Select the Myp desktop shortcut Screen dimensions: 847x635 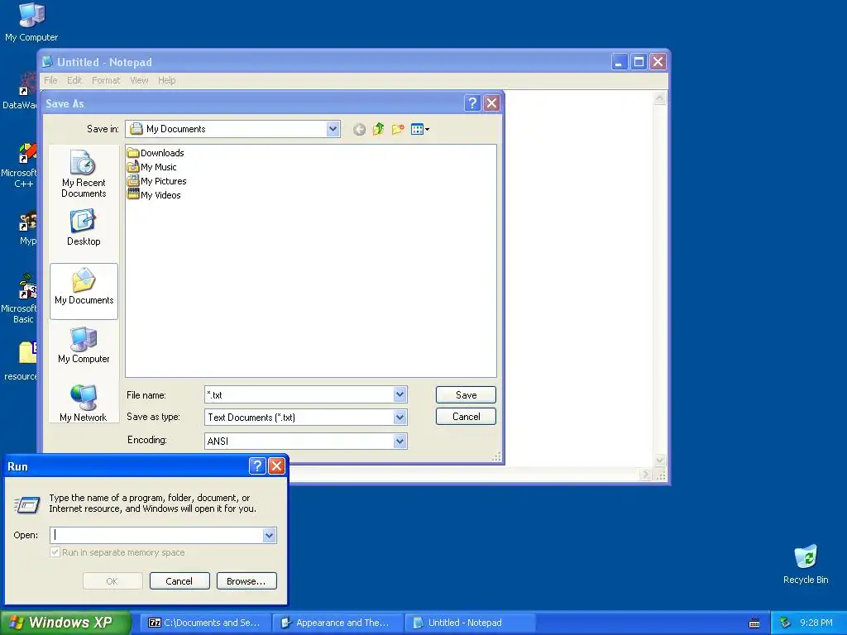(x=28, y=228)
